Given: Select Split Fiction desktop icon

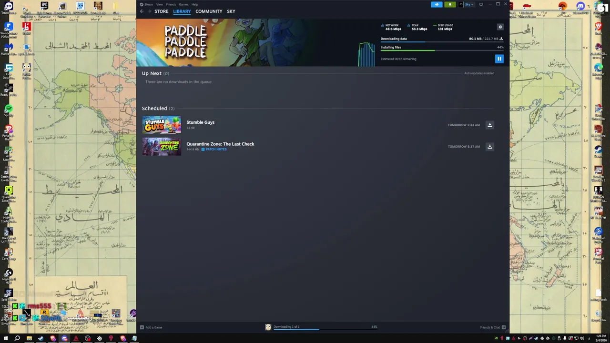Looking at the screenshot, I should 9,295.
